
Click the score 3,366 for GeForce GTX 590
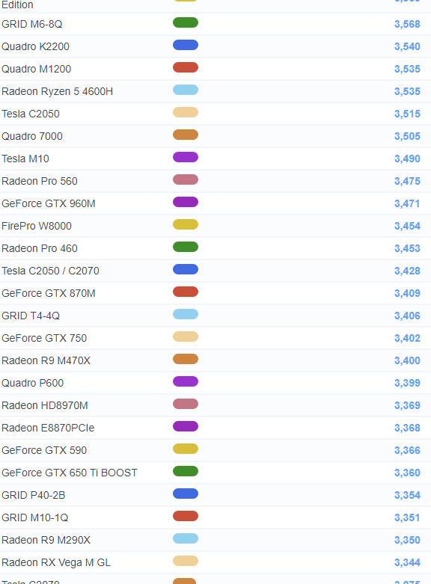point(407,450)
